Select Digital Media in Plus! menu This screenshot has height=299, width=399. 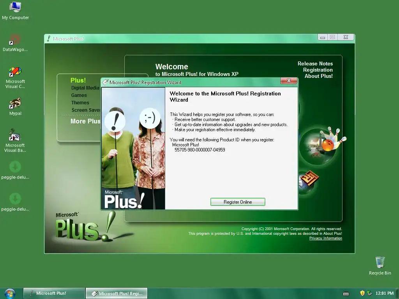tap(85, 88)
